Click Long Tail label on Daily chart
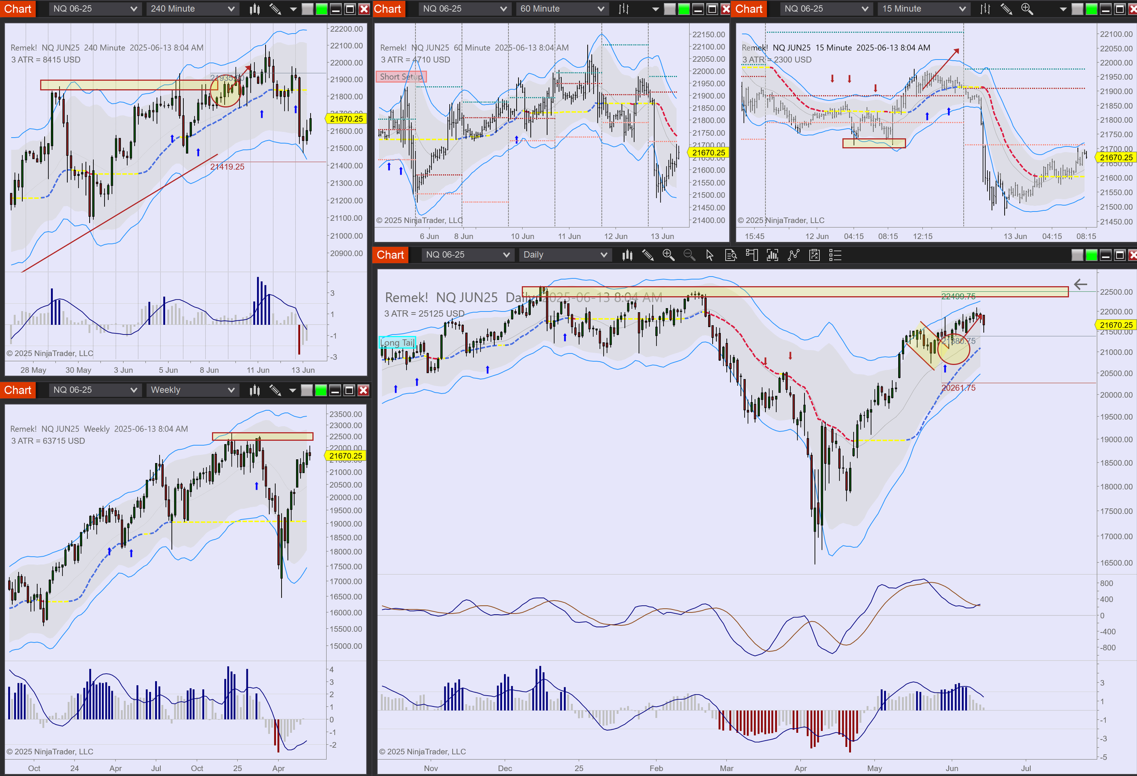The image size is (1137, 776). [397, 343]
